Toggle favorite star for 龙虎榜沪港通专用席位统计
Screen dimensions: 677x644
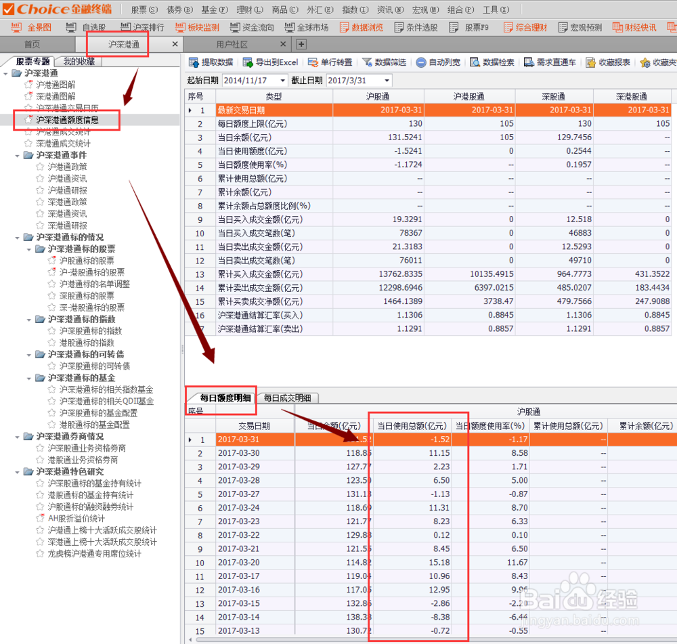click(x=40, y=553)
